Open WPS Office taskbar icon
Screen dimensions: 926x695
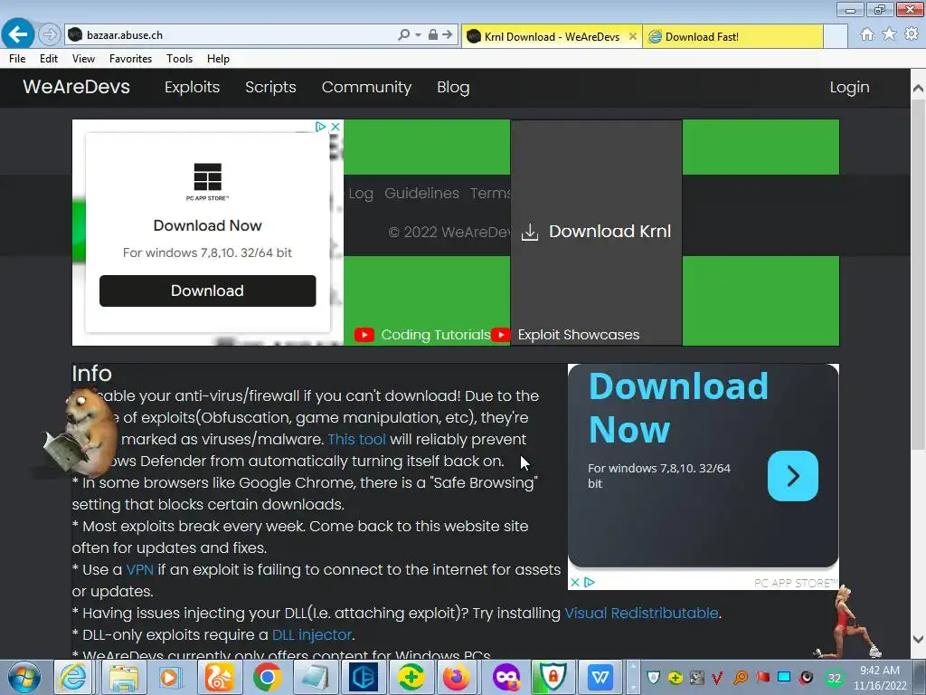pyautogui.click(x=600, y=677)
